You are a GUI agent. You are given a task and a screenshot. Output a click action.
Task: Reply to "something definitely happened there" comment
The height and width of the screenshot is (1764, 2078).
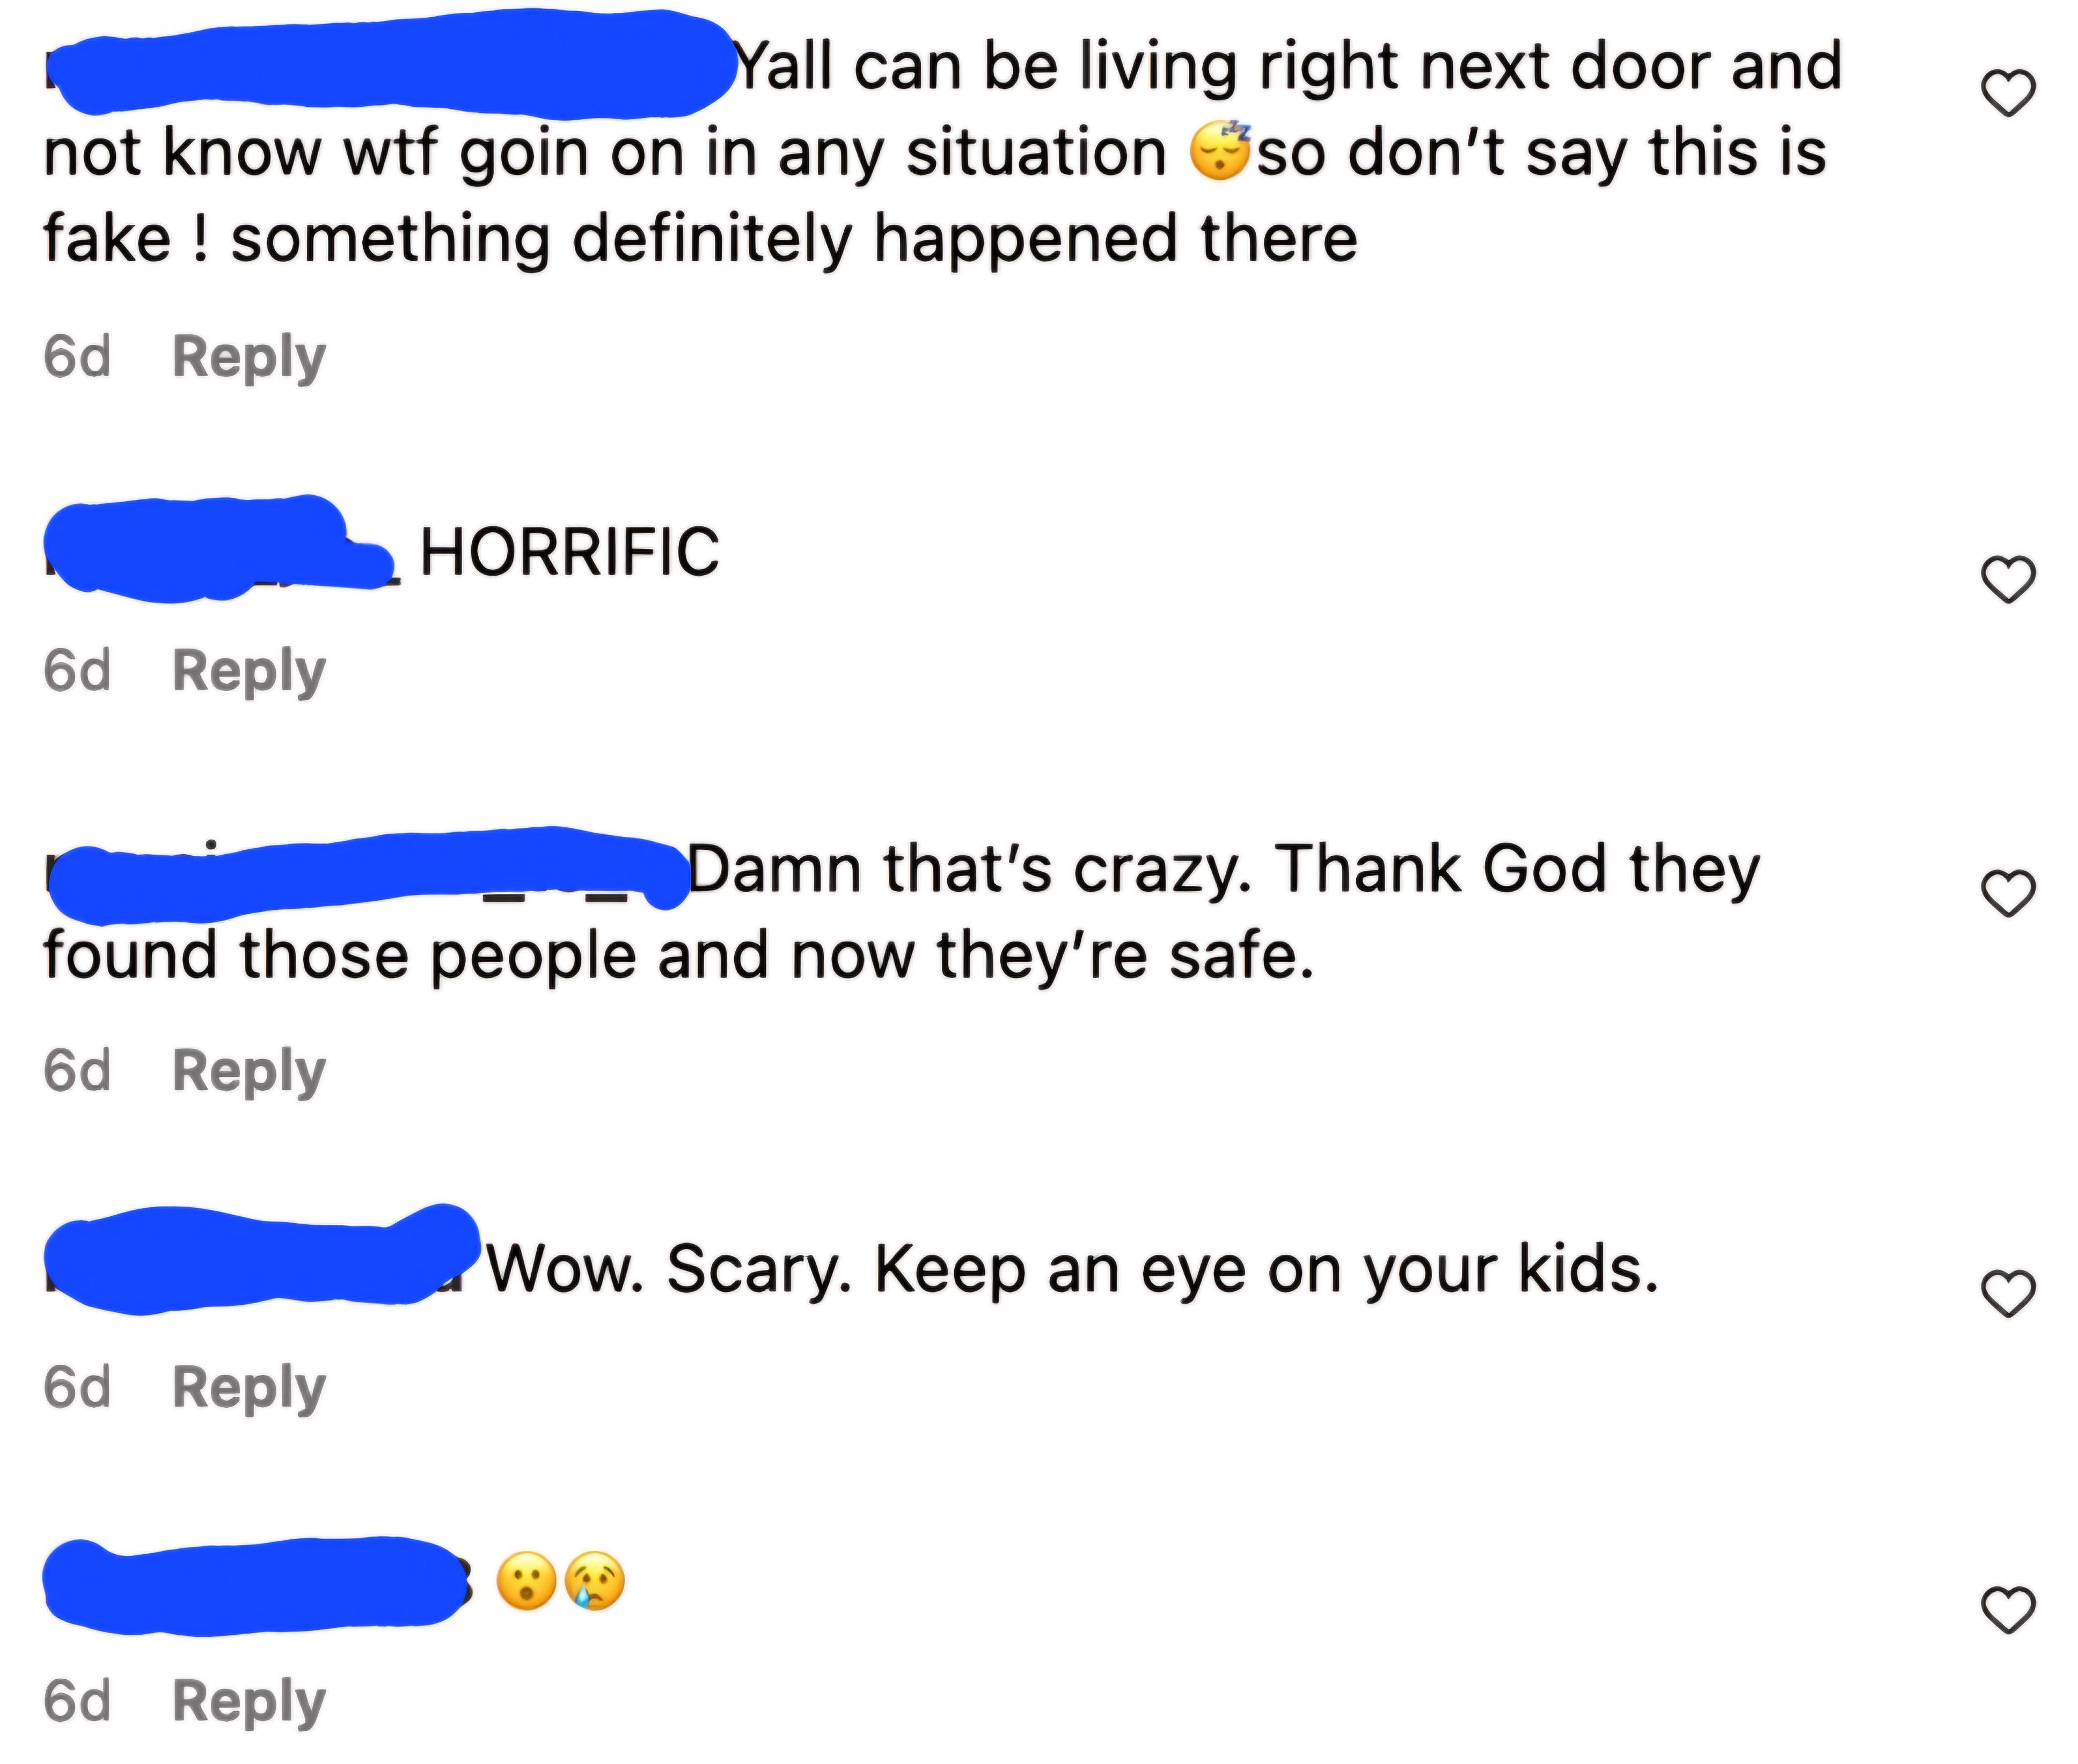coord(249,358)
